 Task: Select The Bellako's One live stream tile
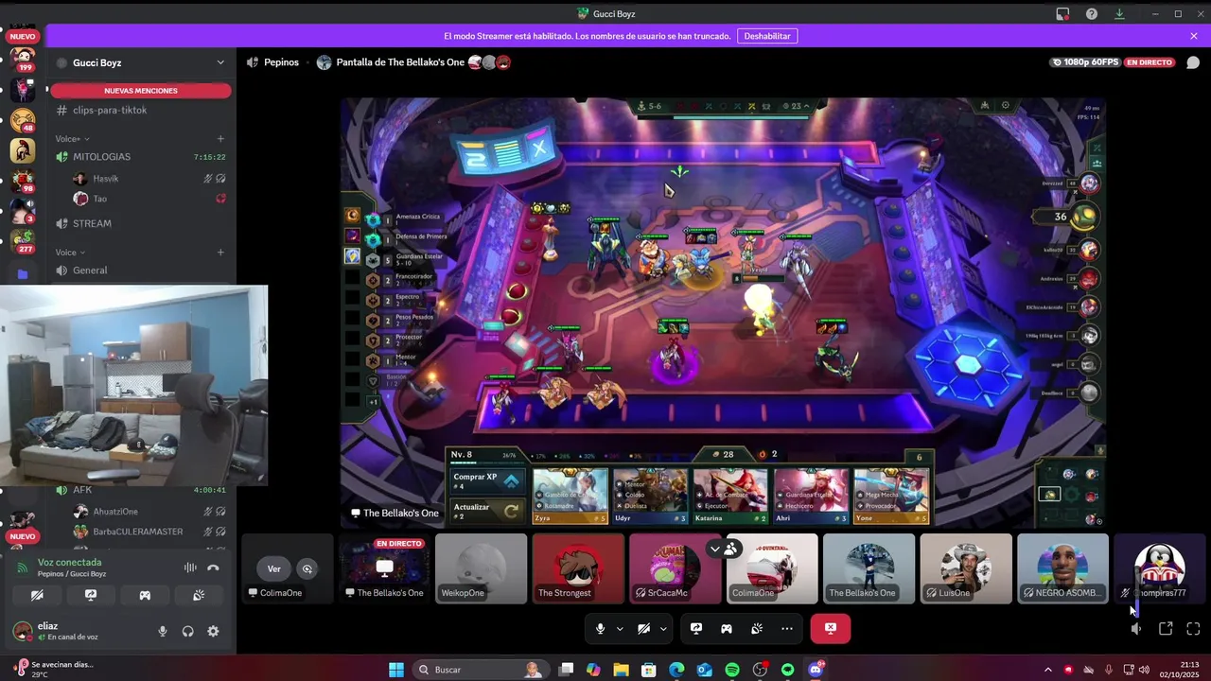[384, 568]
